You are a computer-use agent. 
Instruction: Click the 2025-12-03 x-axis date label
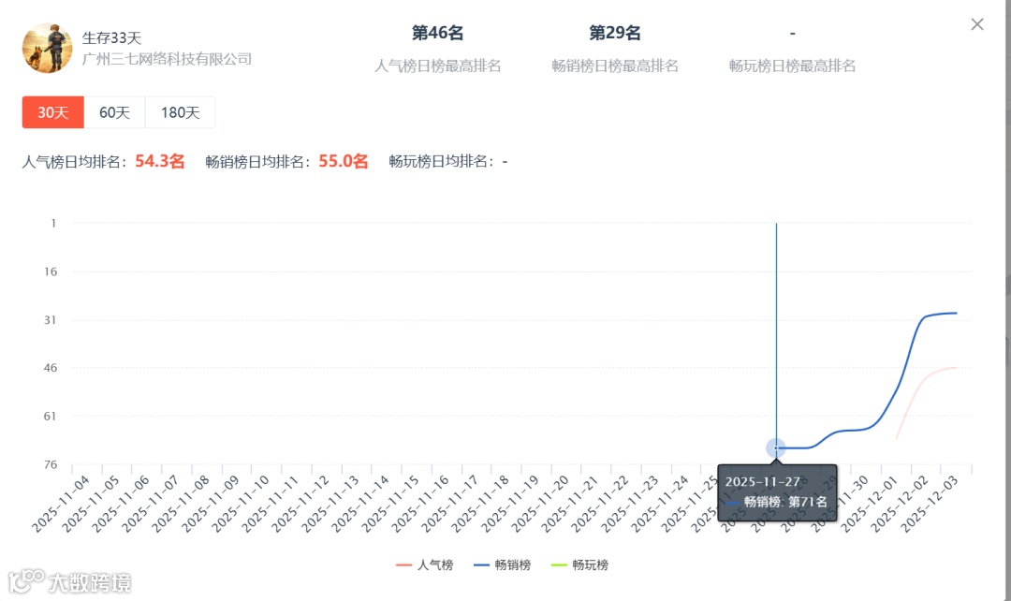(x=930, y=504)
